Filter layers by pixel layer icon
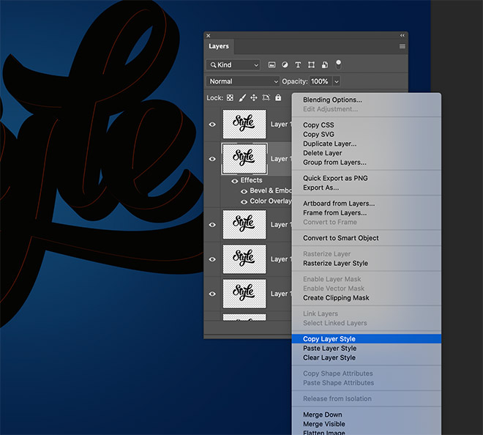This screenshot has height=435, width=483. (272, 65)
